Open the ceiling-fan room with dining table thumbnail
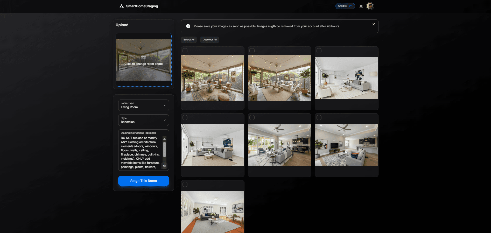 pos(279,145)
